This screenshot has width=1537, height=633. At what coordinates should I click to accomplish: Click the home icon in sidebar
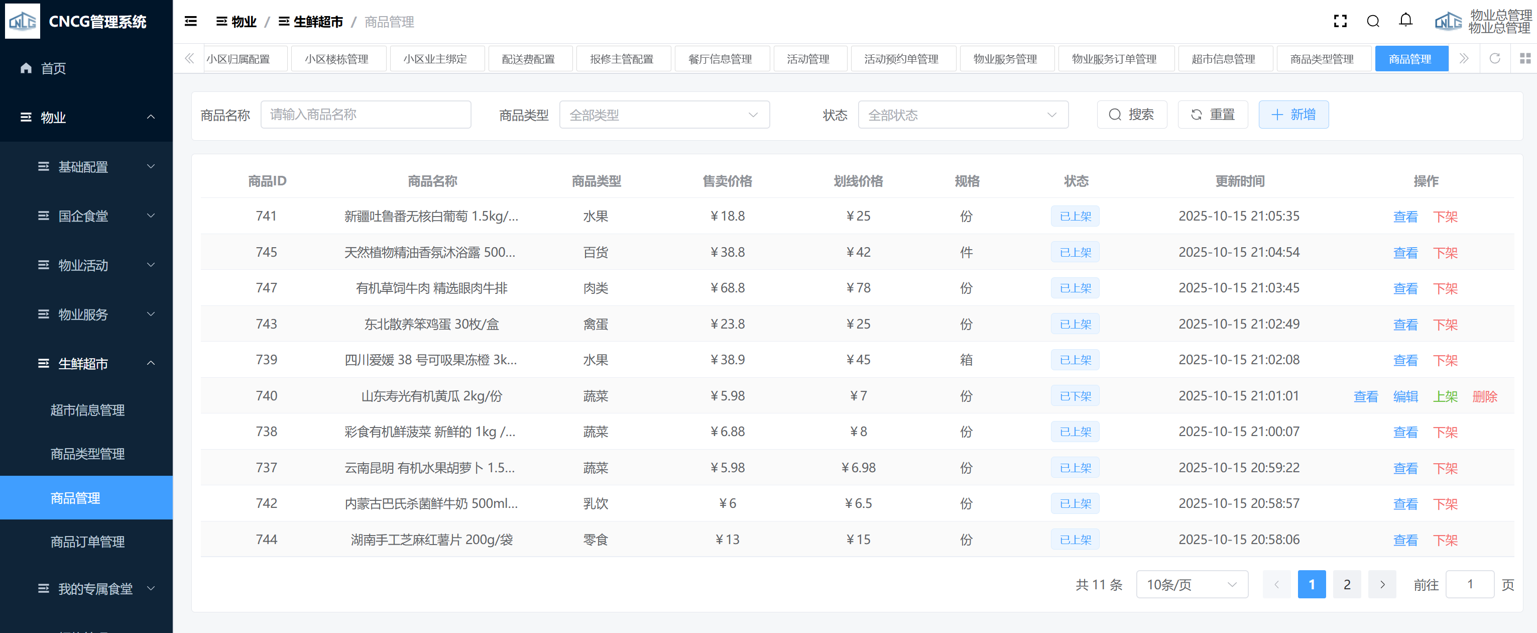[26, 68]
